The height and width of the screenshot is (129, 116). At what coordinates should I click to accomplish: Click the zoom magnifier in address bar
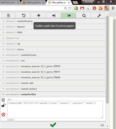66,8
